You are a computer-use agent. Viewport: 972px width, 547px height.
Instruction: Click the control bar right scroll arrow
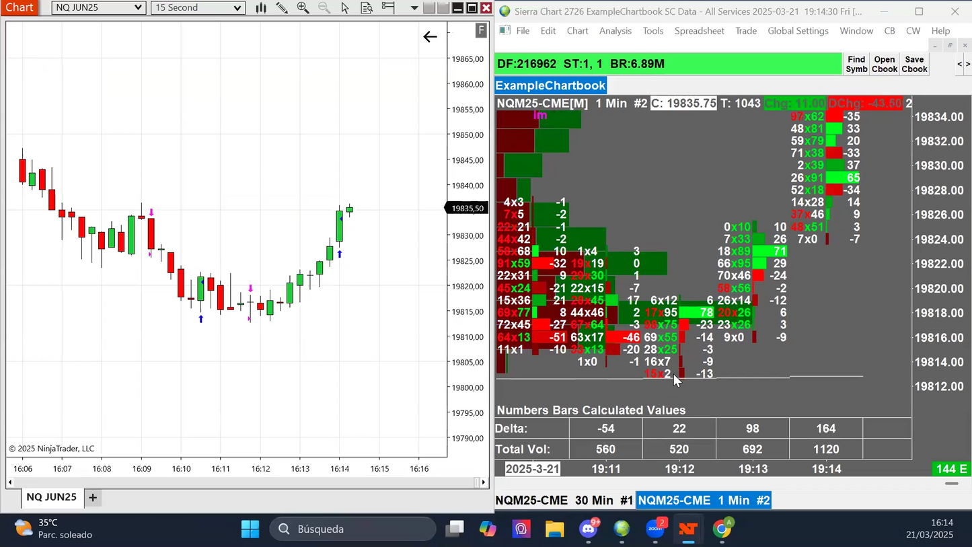tap(968, 65)
